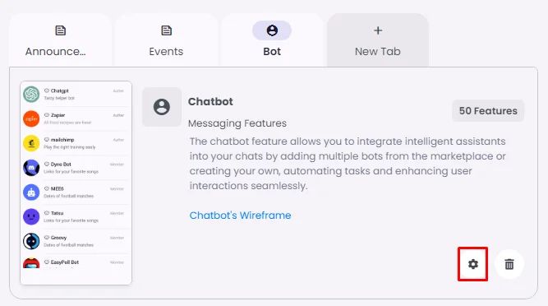This screenshot has width=548, height=306.
Task: Select the MEE6 robot avatar
Action: (x=31, y=192)
